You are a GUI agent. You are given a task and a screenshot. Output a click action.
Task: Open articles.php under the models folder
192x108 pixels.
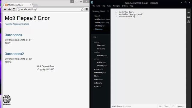coord(102,55)
